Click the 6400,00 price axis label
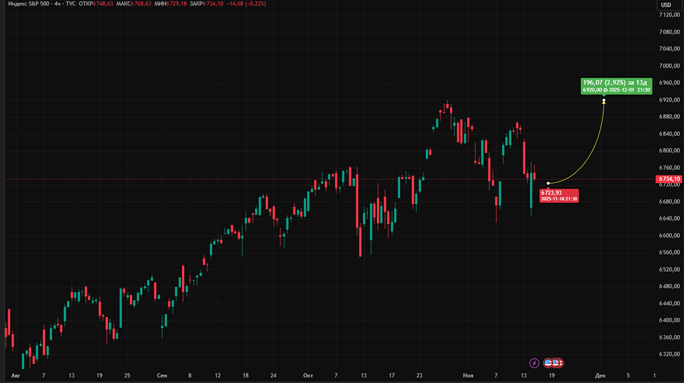Screen dimensions: 684x383 coord(669,320)
